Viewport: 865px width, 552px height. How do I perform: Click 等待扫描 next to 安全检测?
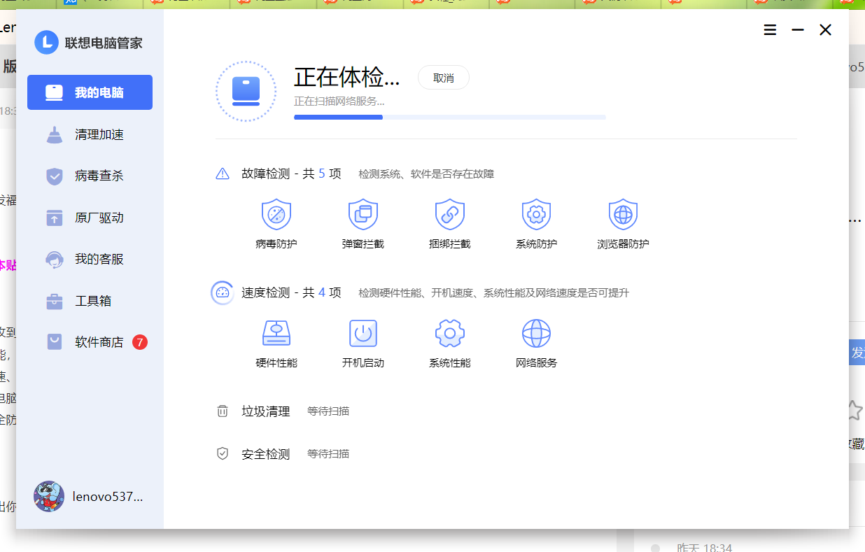pos(328,454)
